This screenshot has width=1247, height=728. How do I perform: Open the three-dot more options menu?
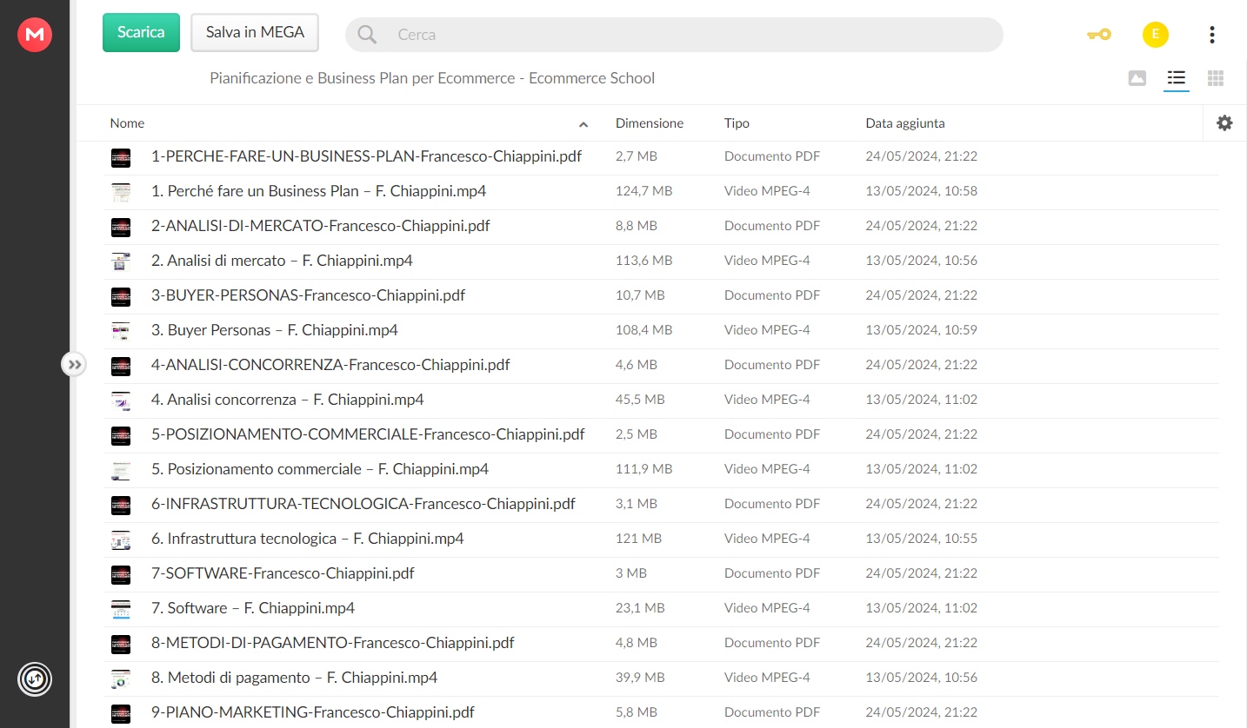[x=1212, y=35]
